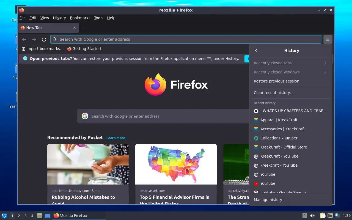Go forward one page
This screenshot has width=352, height=220.
pos(34,39)
